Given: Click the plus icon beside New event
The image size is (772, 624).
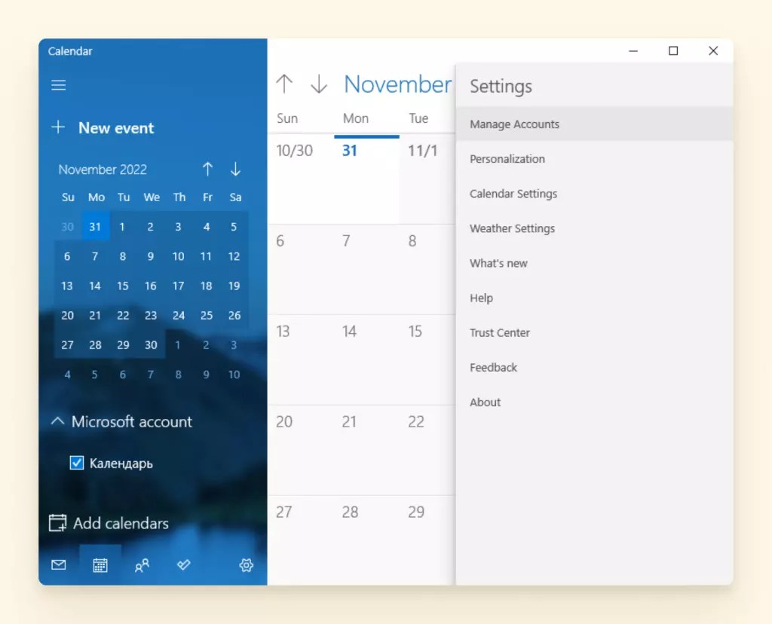Looking at the screenshot, I should point(59,127).
